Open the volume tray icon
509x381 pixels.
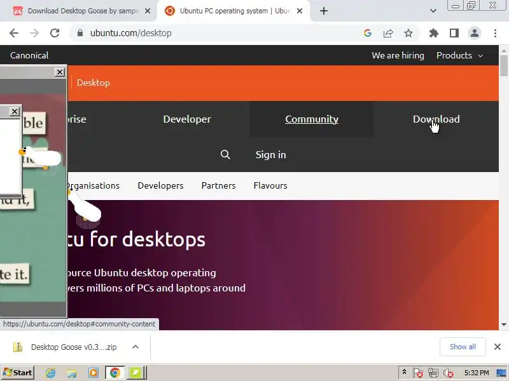tap(449, 373)
